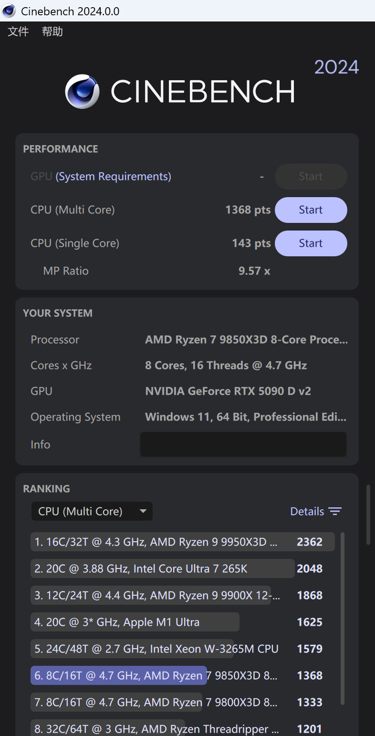
Task: Open the 文件 menu
Action: 18,32
